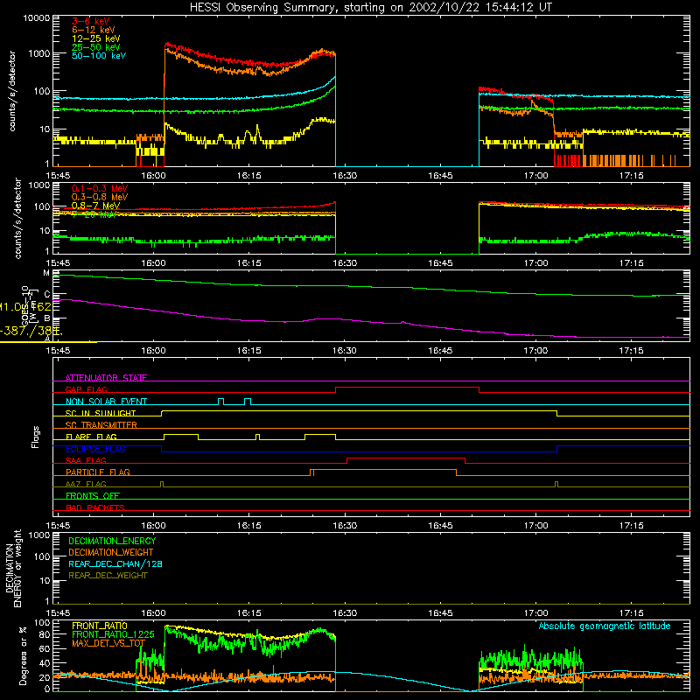Image resolution: width=700 pixels, height=700 pixels.
Task: Select the SAA_FLAG label
Action: pos(86,460)
